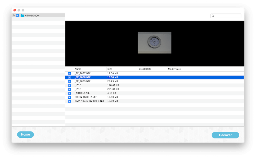The image size is (256, 158).
Task: Focus the search input field
Action: click(226, 16)
